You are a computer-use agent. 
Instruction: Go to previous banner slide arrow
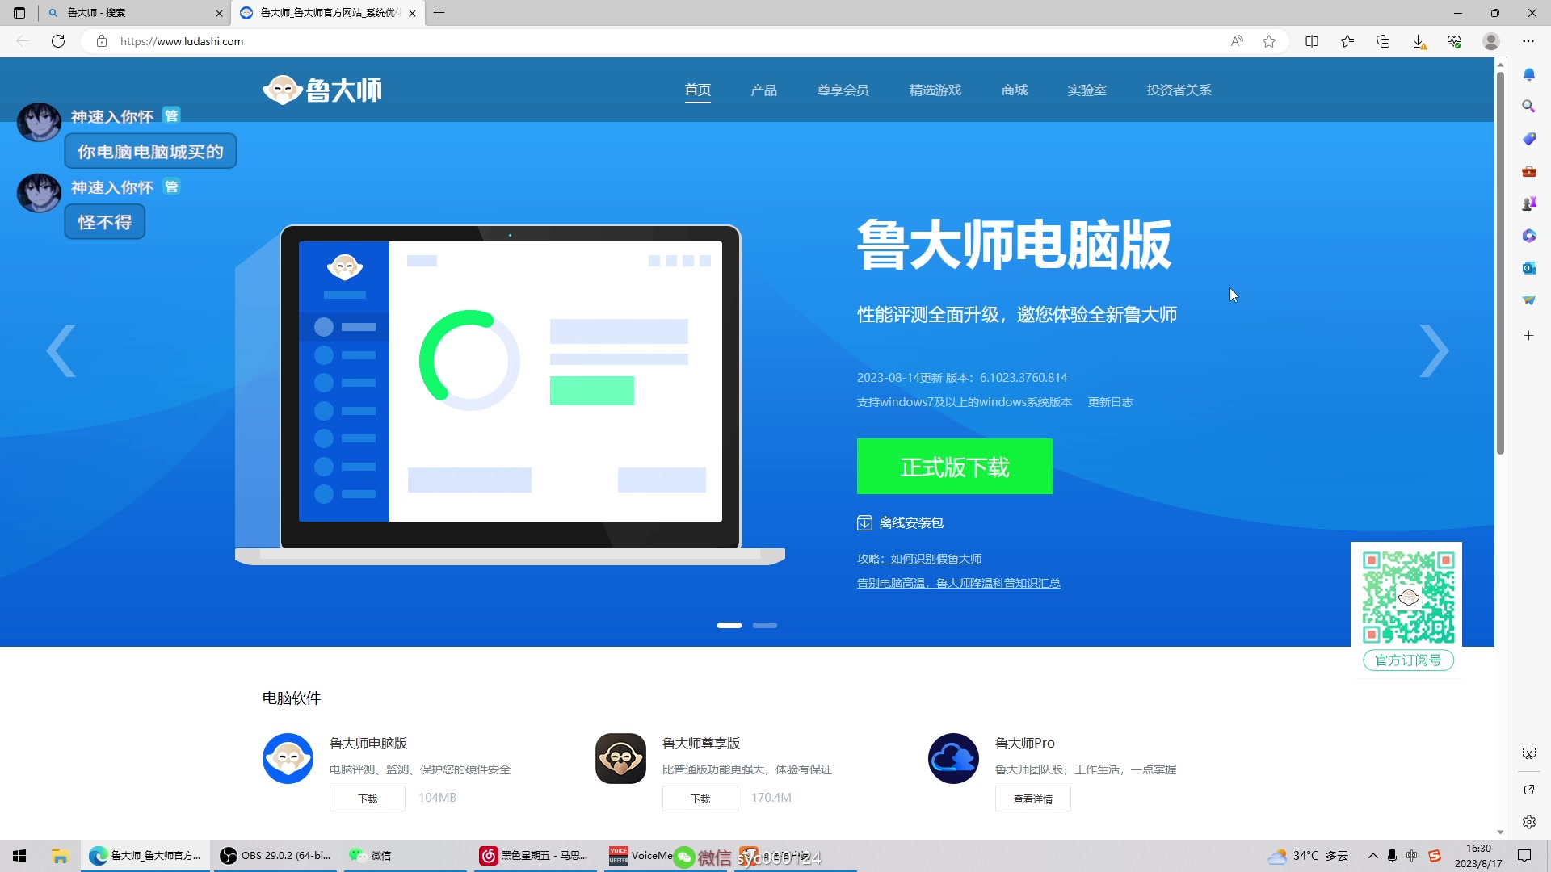(x=61, y=350)
